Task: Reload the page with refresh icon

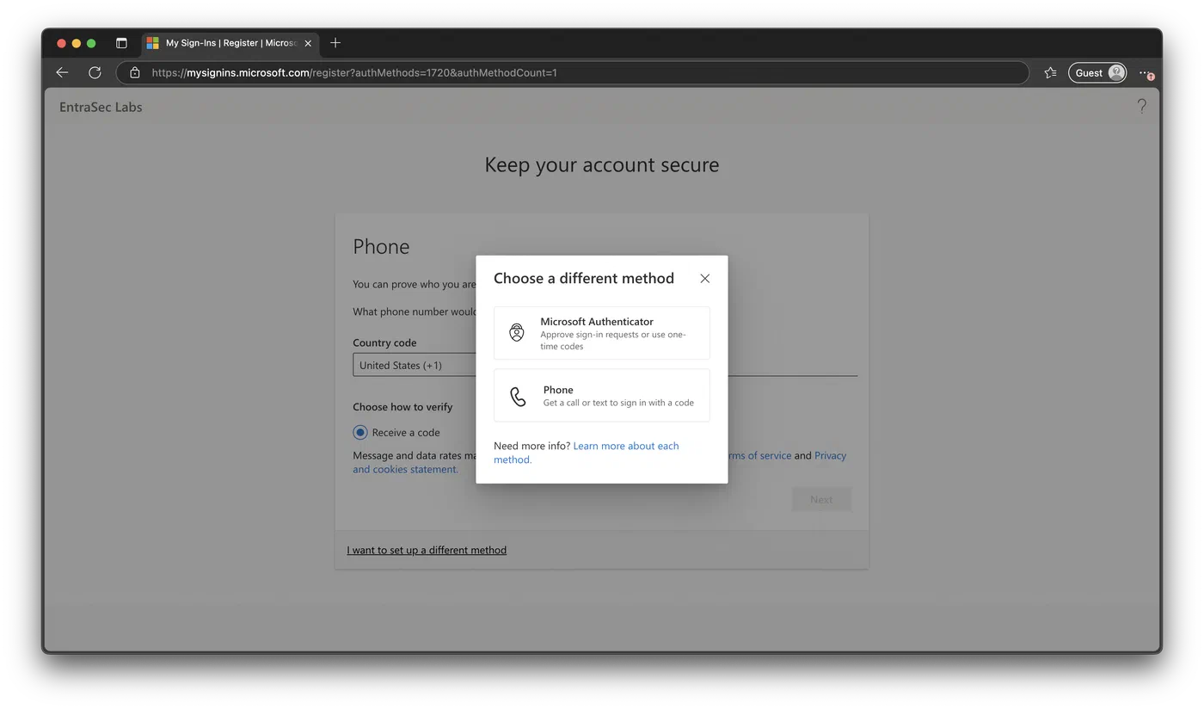Action: tap(95, 73)
